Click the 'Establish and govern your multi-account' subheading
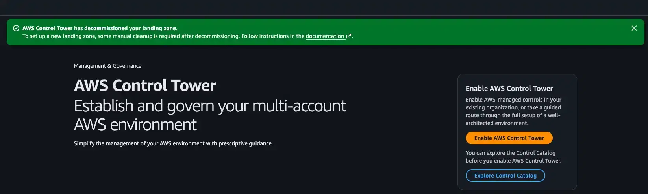This screenshot has width=648, height=194. coord(210,106)
